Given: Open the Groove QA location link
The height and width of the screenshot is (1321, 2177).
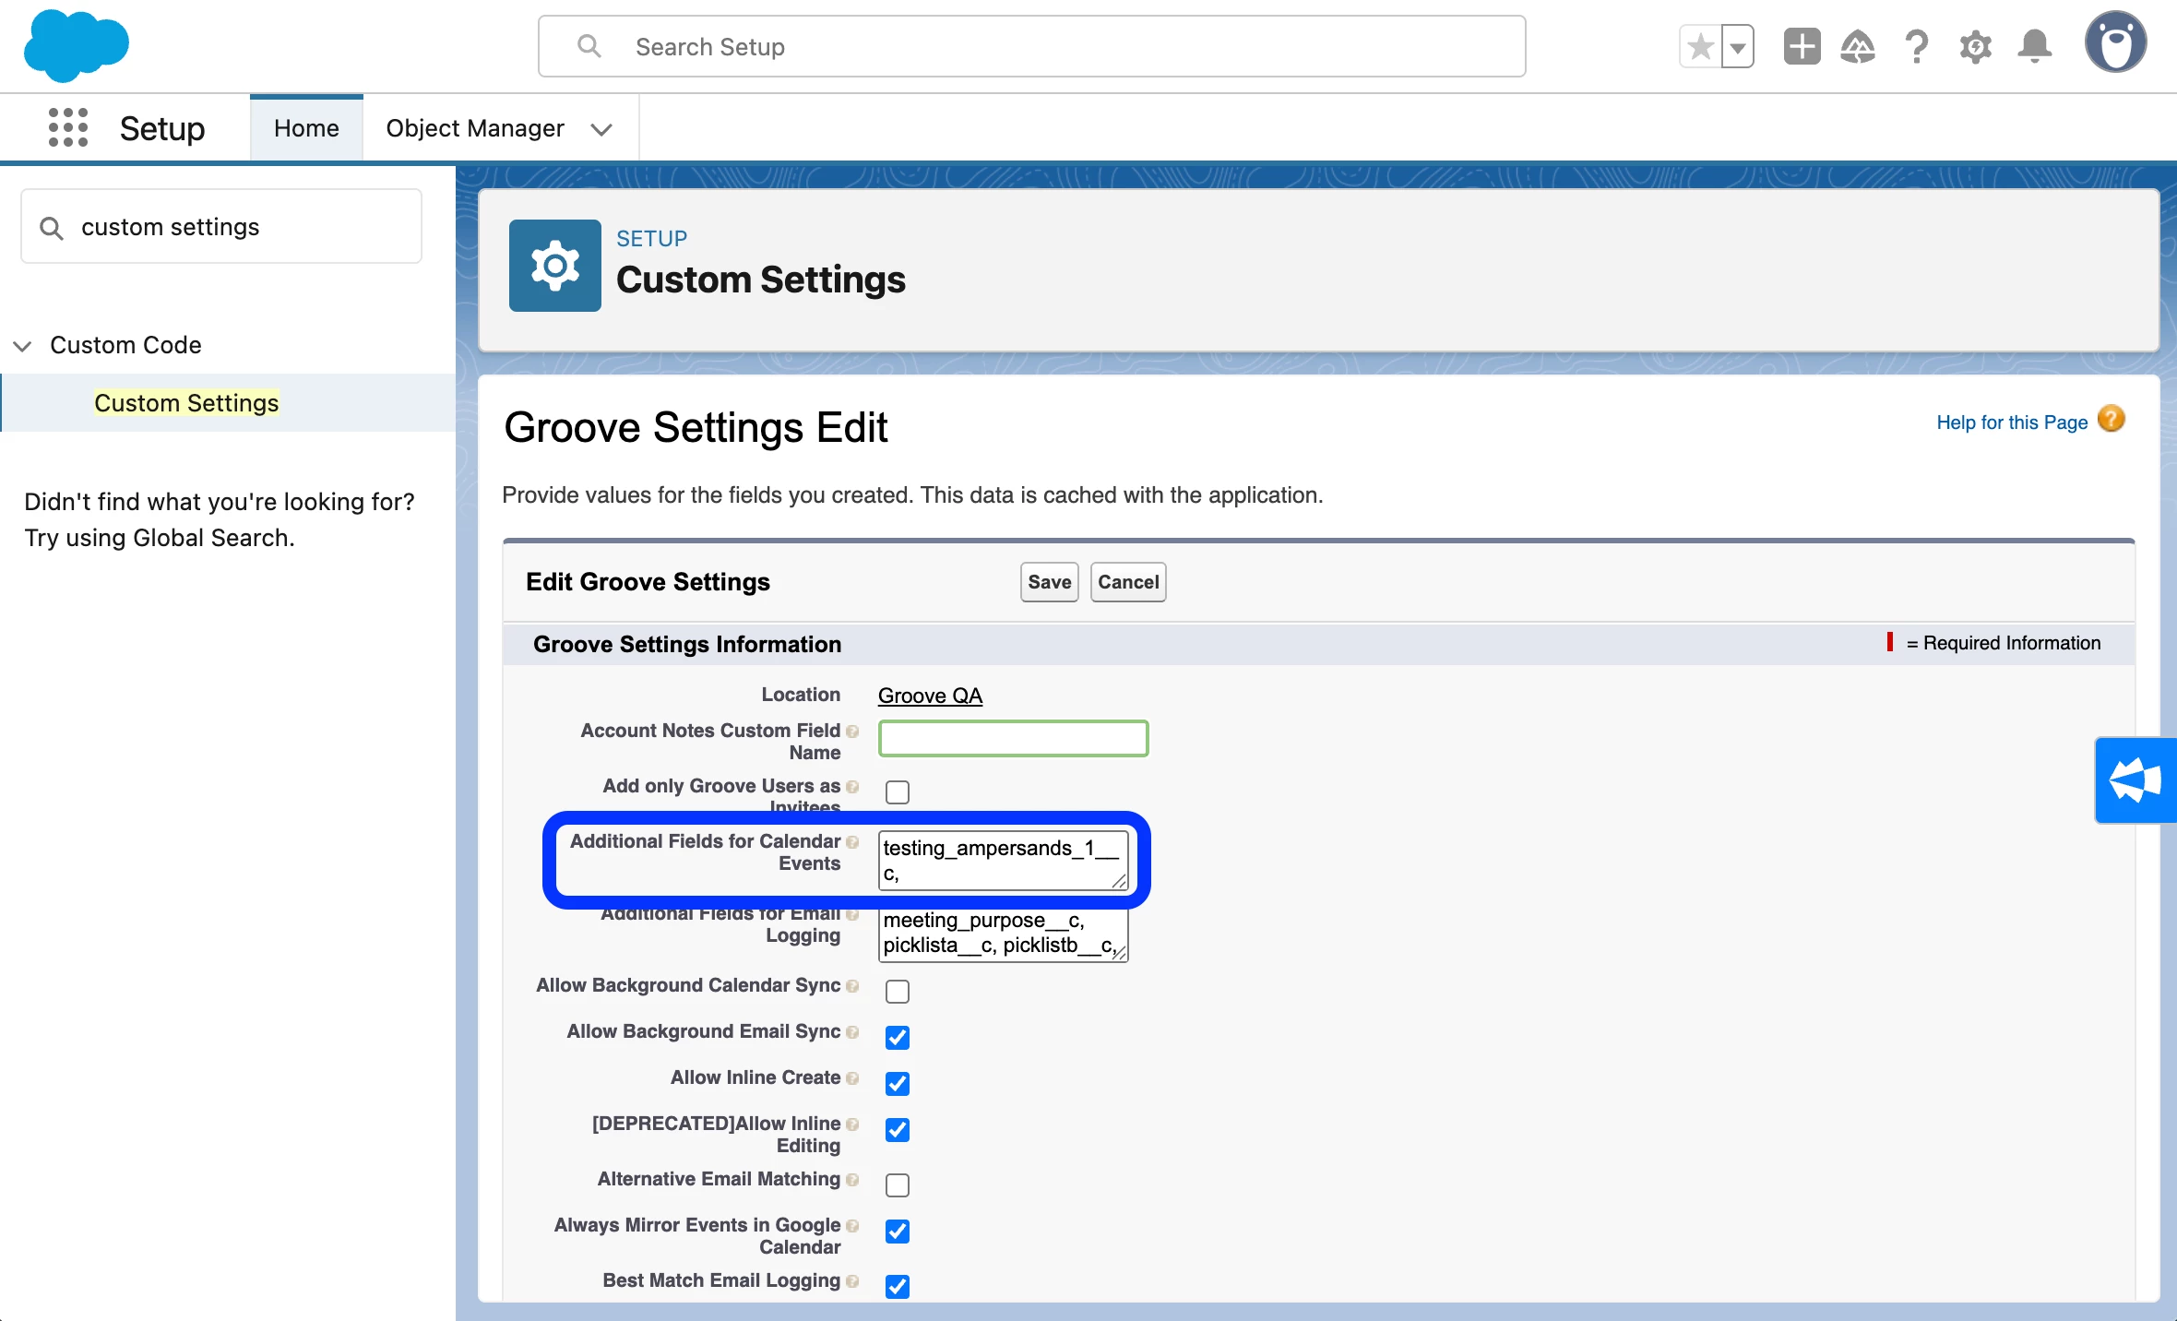Looking at the screenshot, I should point(930,696).
